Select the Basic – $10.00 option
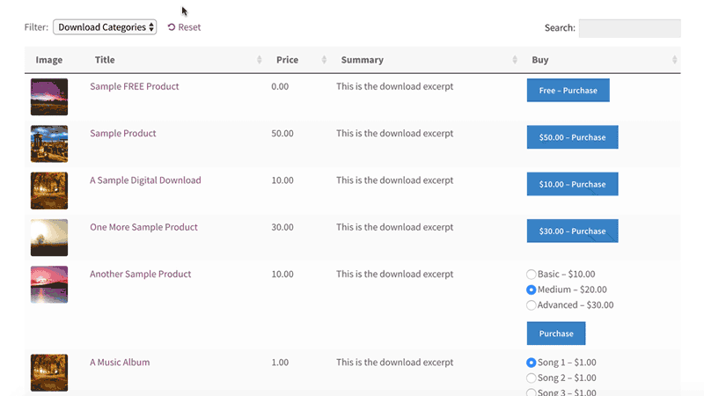 pos(532,274)
